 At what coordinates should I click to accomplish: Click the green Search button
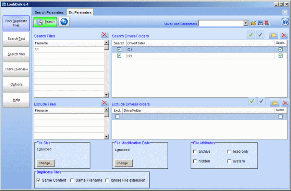(x=45, y=22)
